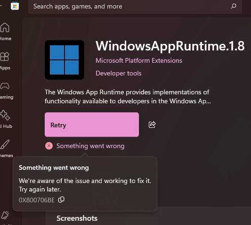Click the WindowsAppRuntime blue logo thumbnail

pos(65,60)
